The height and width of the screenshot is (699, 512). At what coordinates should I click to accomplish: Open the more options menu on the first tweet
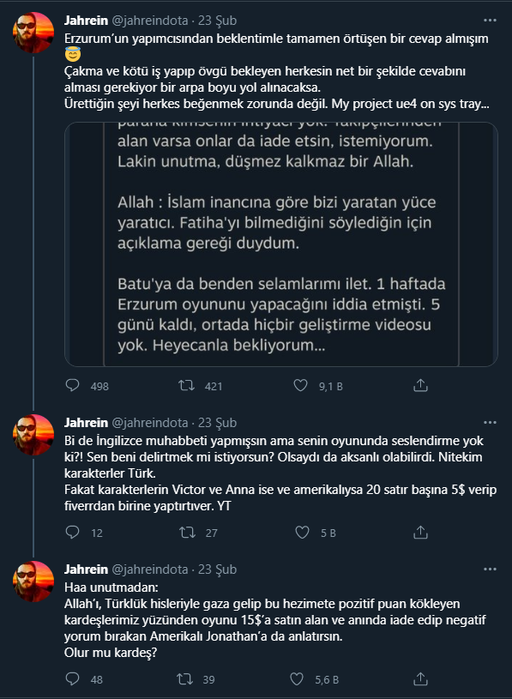[x=490, y=21]
